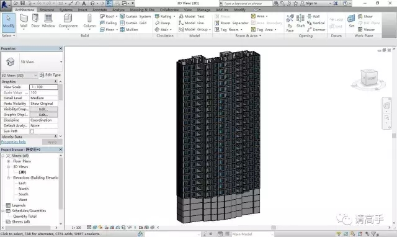This screenshot has width=397, height=237.
Task: Switch to the Structure ribbon tab
Action: pyautogui.click(x=47, y=10)
